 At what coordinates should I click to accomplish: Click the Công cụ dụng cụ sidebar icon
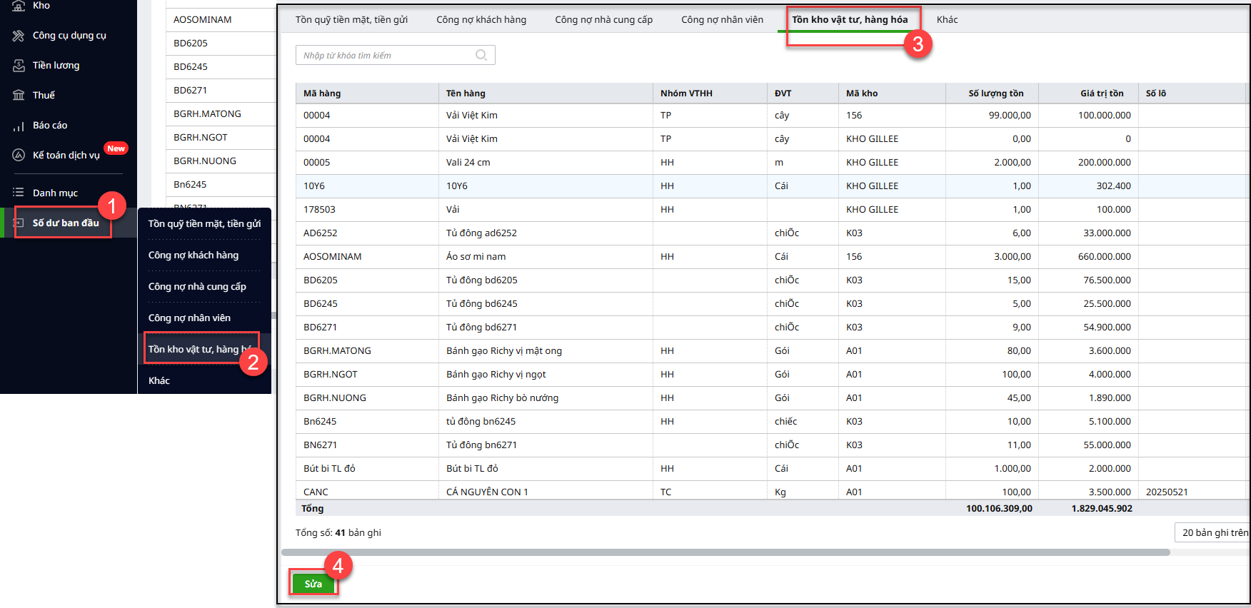pyautogui.click(x=19, y=36)
